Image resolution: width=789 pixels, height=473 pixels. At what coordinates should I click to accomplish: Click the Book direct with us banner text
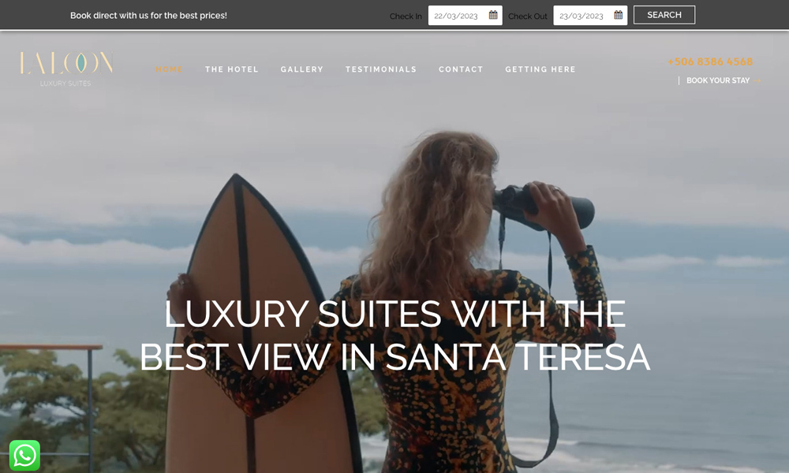(148, 16)
